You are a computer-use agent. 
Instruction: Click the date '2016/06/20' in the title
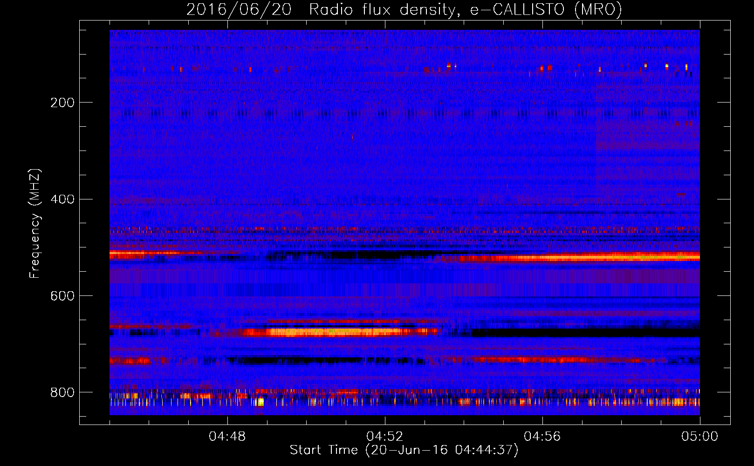[x=239, y=9]
